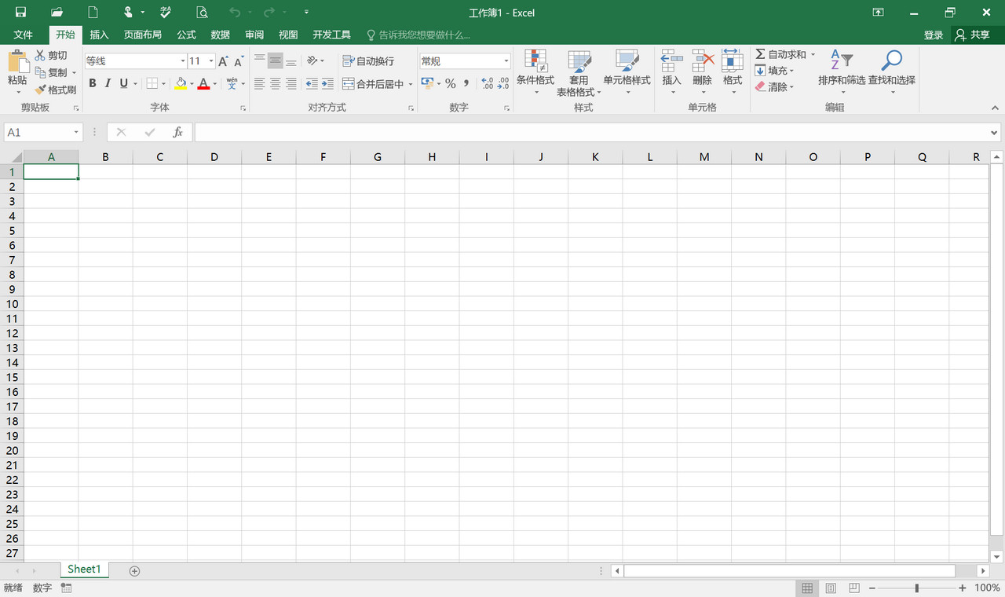Increase the cell indent
Image resolution: width=1005 pixels, height=597 pixels.
pos(327,83)
